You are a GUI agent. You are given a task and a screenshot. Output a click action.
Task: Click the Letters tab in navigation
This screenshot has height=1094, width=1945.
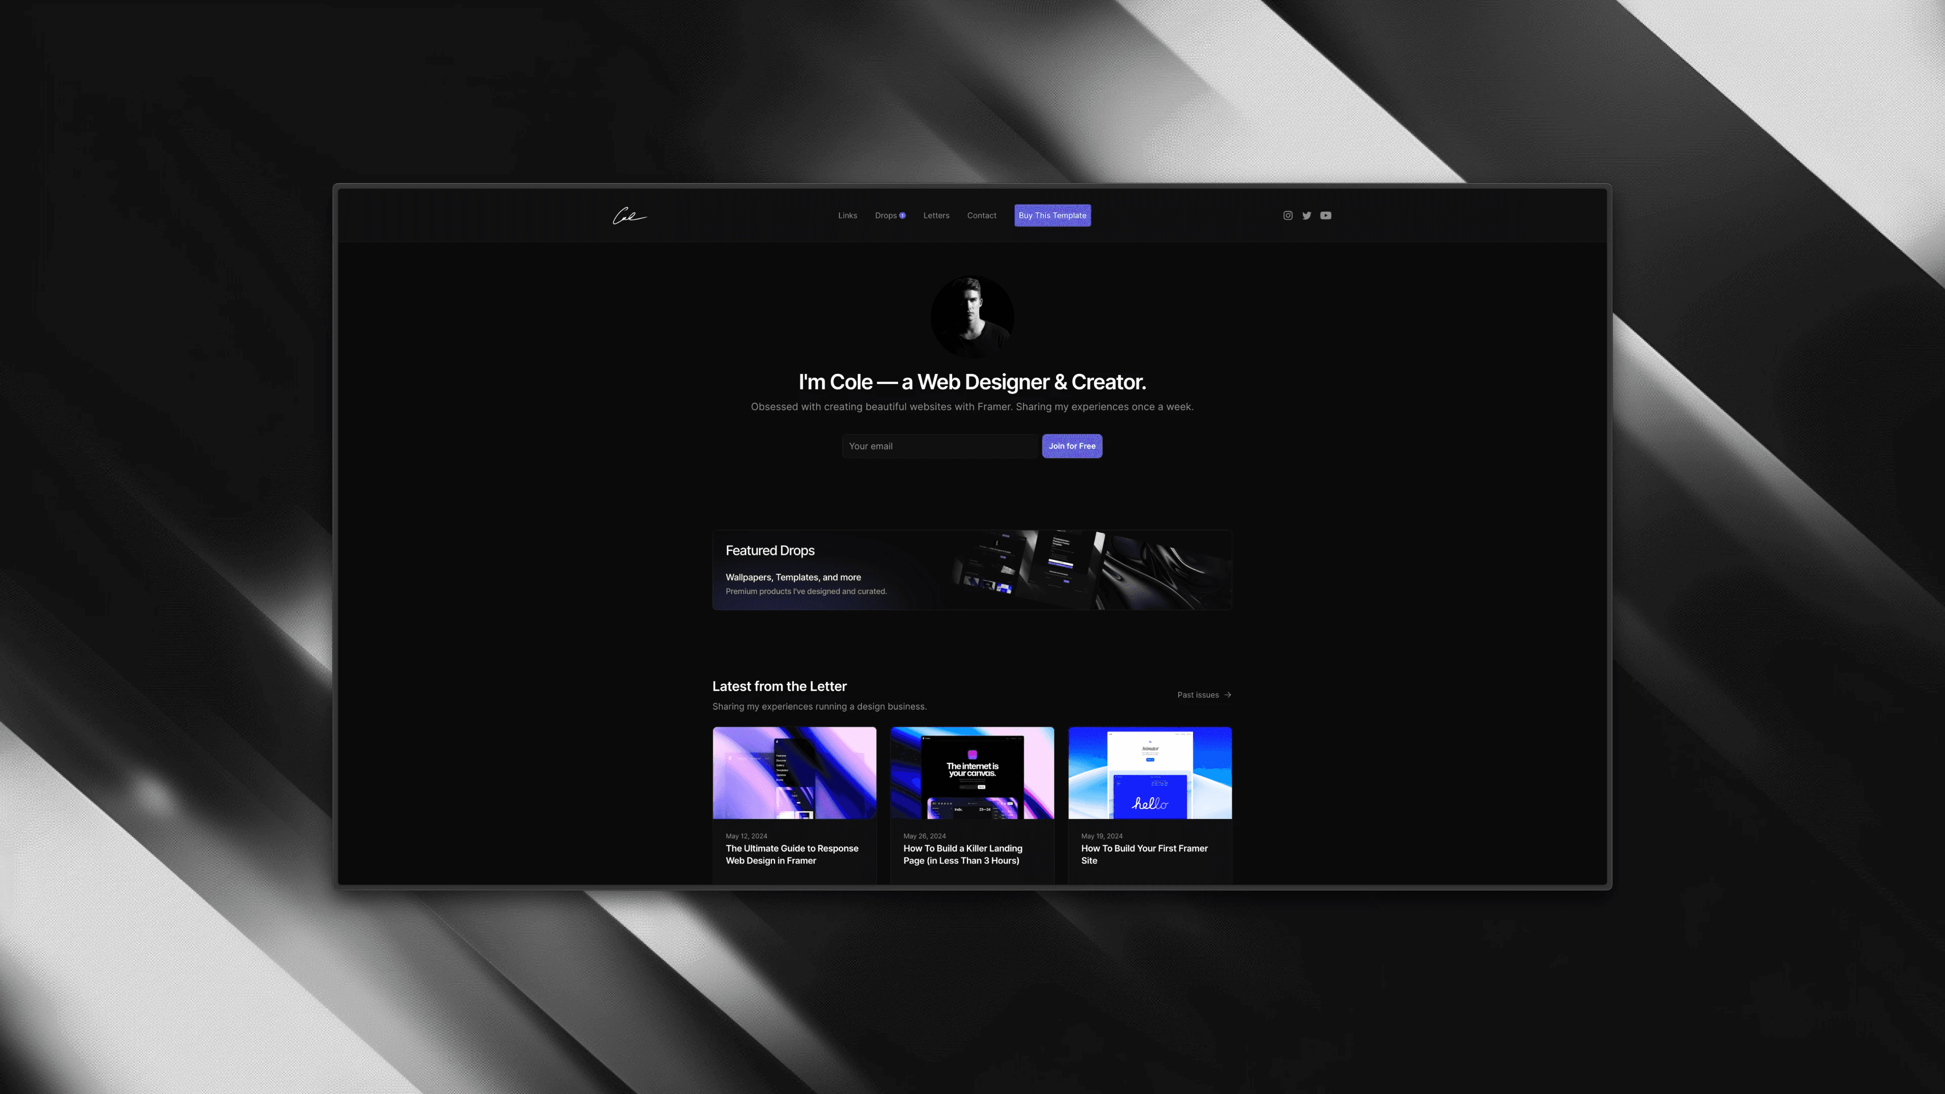pos(935,215)
